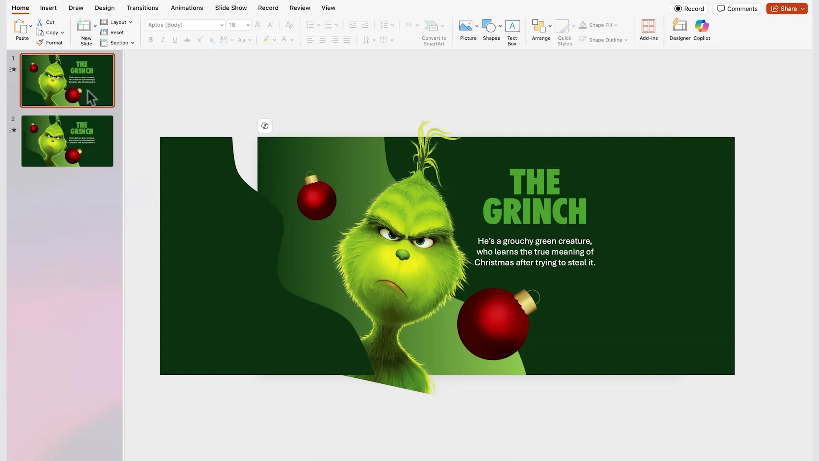Open Copilot assistant
This screenshot has height=461, width=819.
click(702, 30)
